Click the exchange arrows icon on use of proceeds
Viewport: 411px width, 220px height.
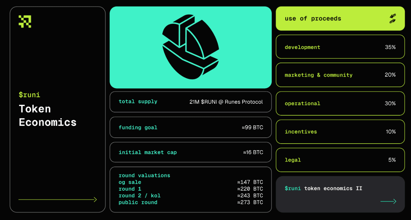[x=393, y=19]
